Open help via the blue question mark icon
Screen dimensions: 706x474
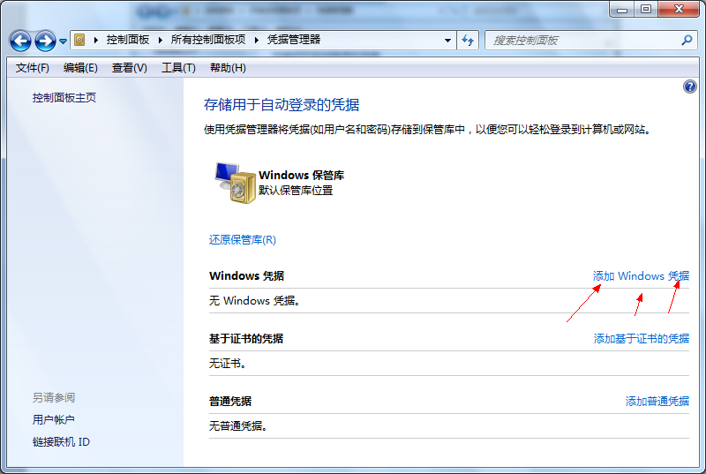pyautogui.click(x=690, y=87)
